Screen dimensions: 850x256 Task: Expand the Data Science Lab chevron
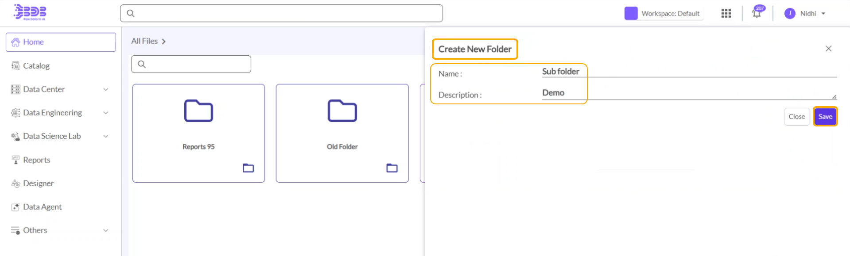click(106, 136)
